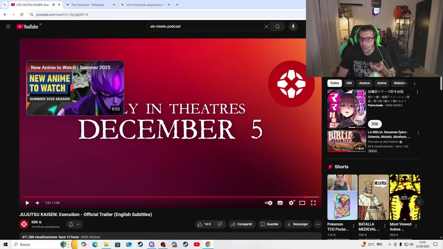Screen dimensions: 443x249
Task: Open the YouTube hamburger guide menu
Action: pyautogui.click(x=8, y=26)
